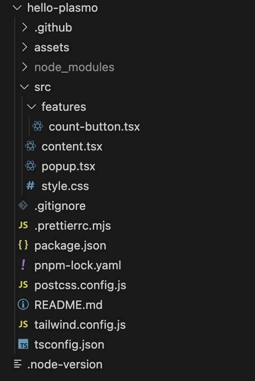
Task: Open the .prettierrc.mjs file
Action: [73, 226]
